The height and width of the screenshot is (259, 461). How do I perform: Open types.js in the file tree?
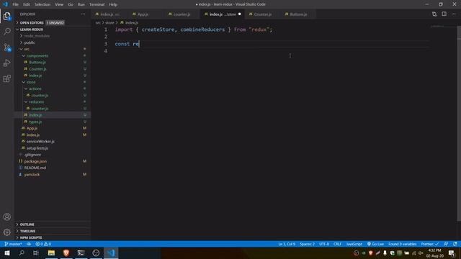35,122
